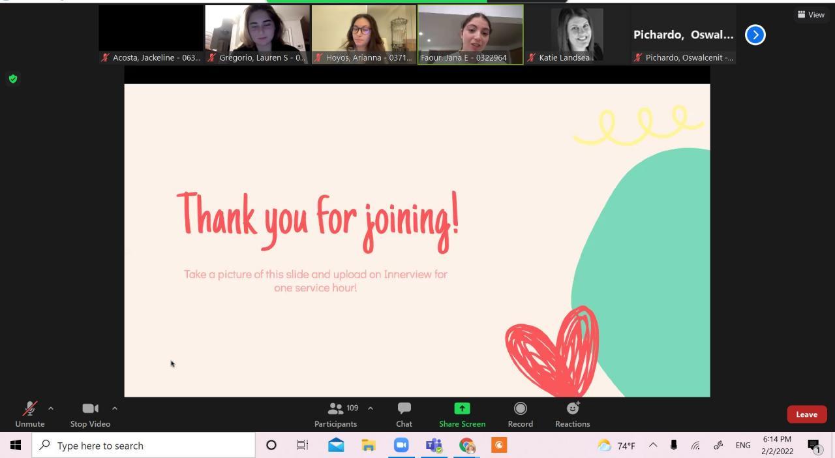835x458 pixels.
Task: Open the View layout menu
Action: [811, 14]
